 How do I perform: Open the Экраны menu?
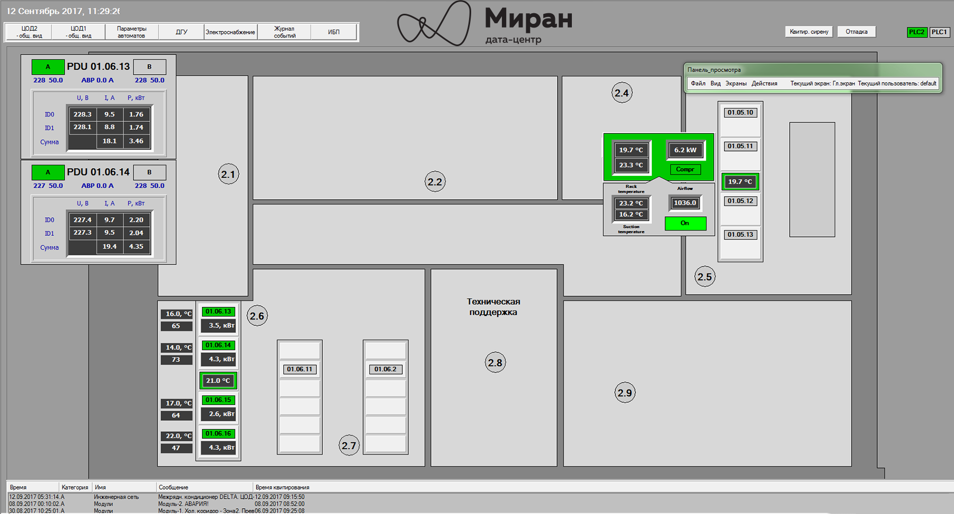(736, 83)
